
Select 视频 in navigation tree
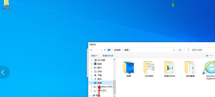(99, 64)
